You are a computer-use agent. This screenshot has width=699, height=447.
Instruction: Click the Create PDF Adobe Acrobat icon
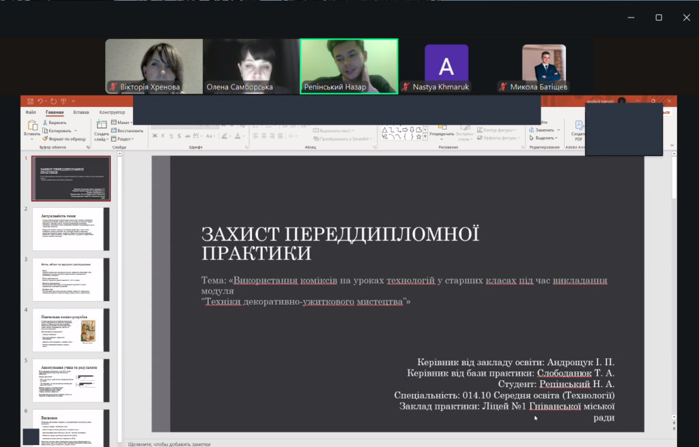click(579, 128)
